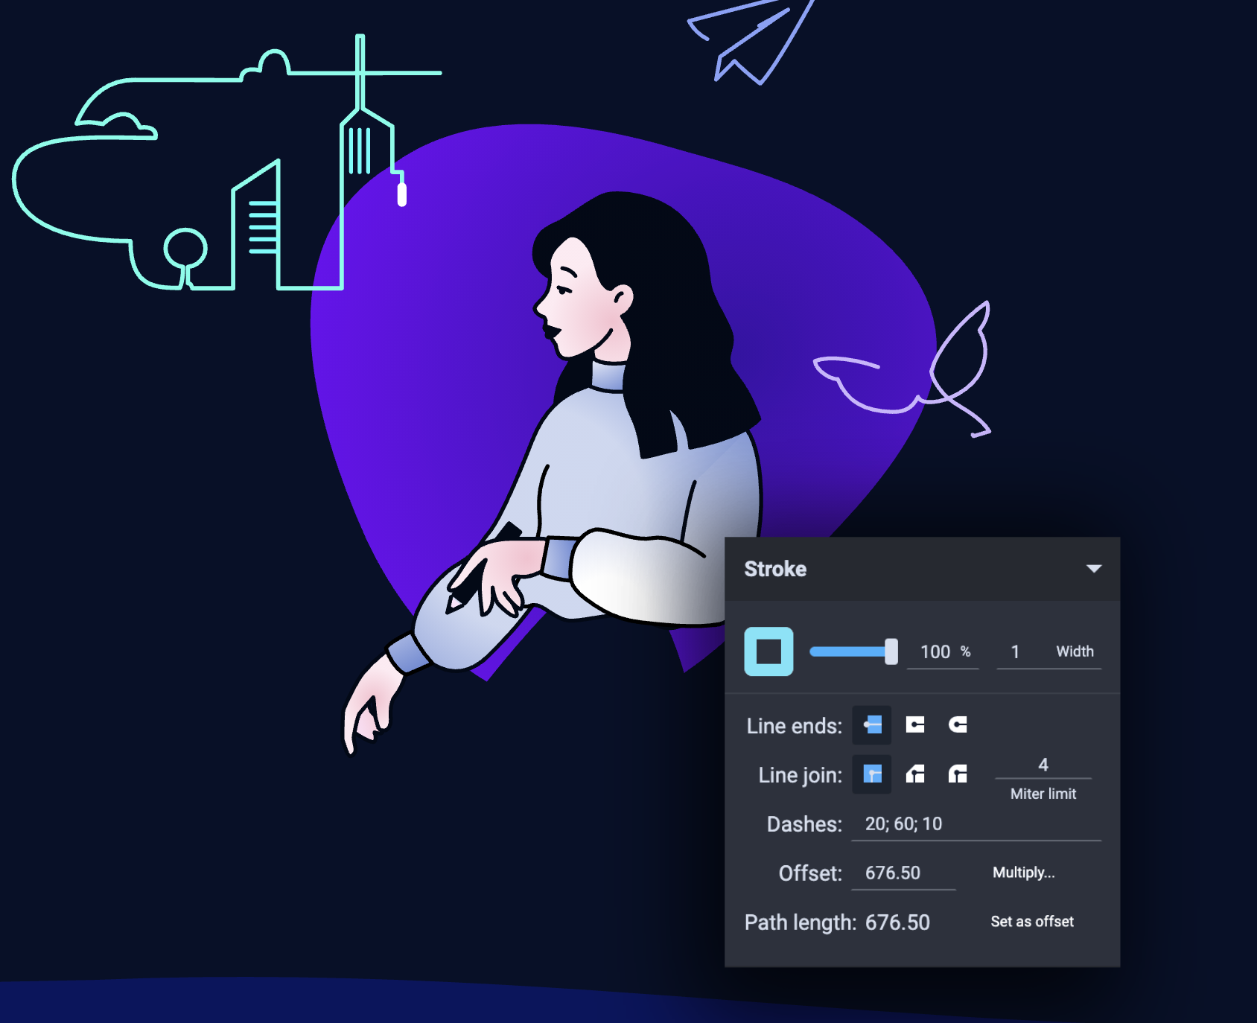1257x1023 pixels.
Task: Click the 100% opacity value field
Action: coord(935,652)
